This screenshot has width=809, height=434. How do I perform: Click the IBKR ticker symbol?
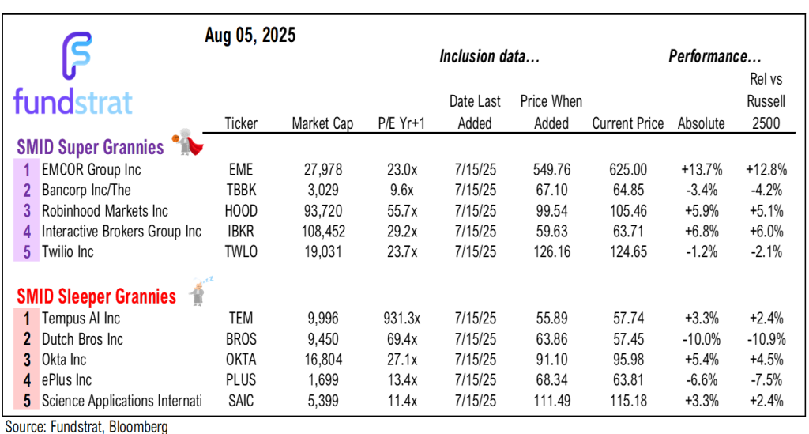241,232
